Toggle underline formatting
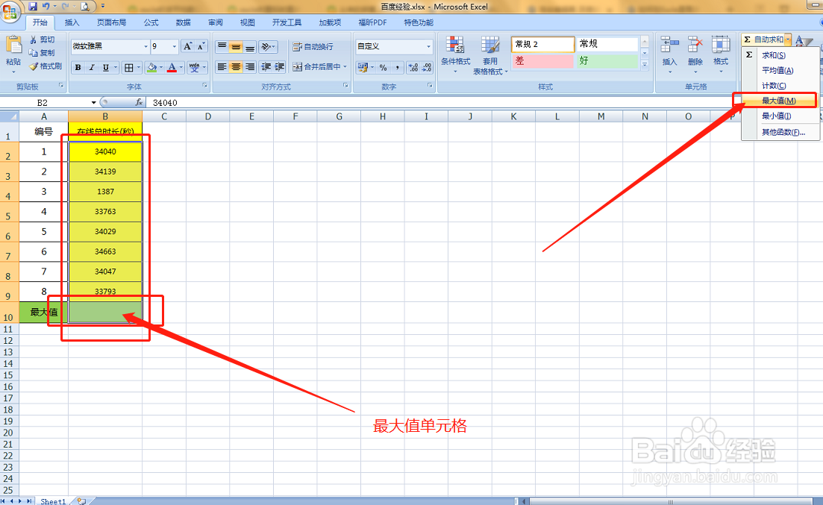Image resolution: width=823 pixels, height=505 pixels. point(105,67)
